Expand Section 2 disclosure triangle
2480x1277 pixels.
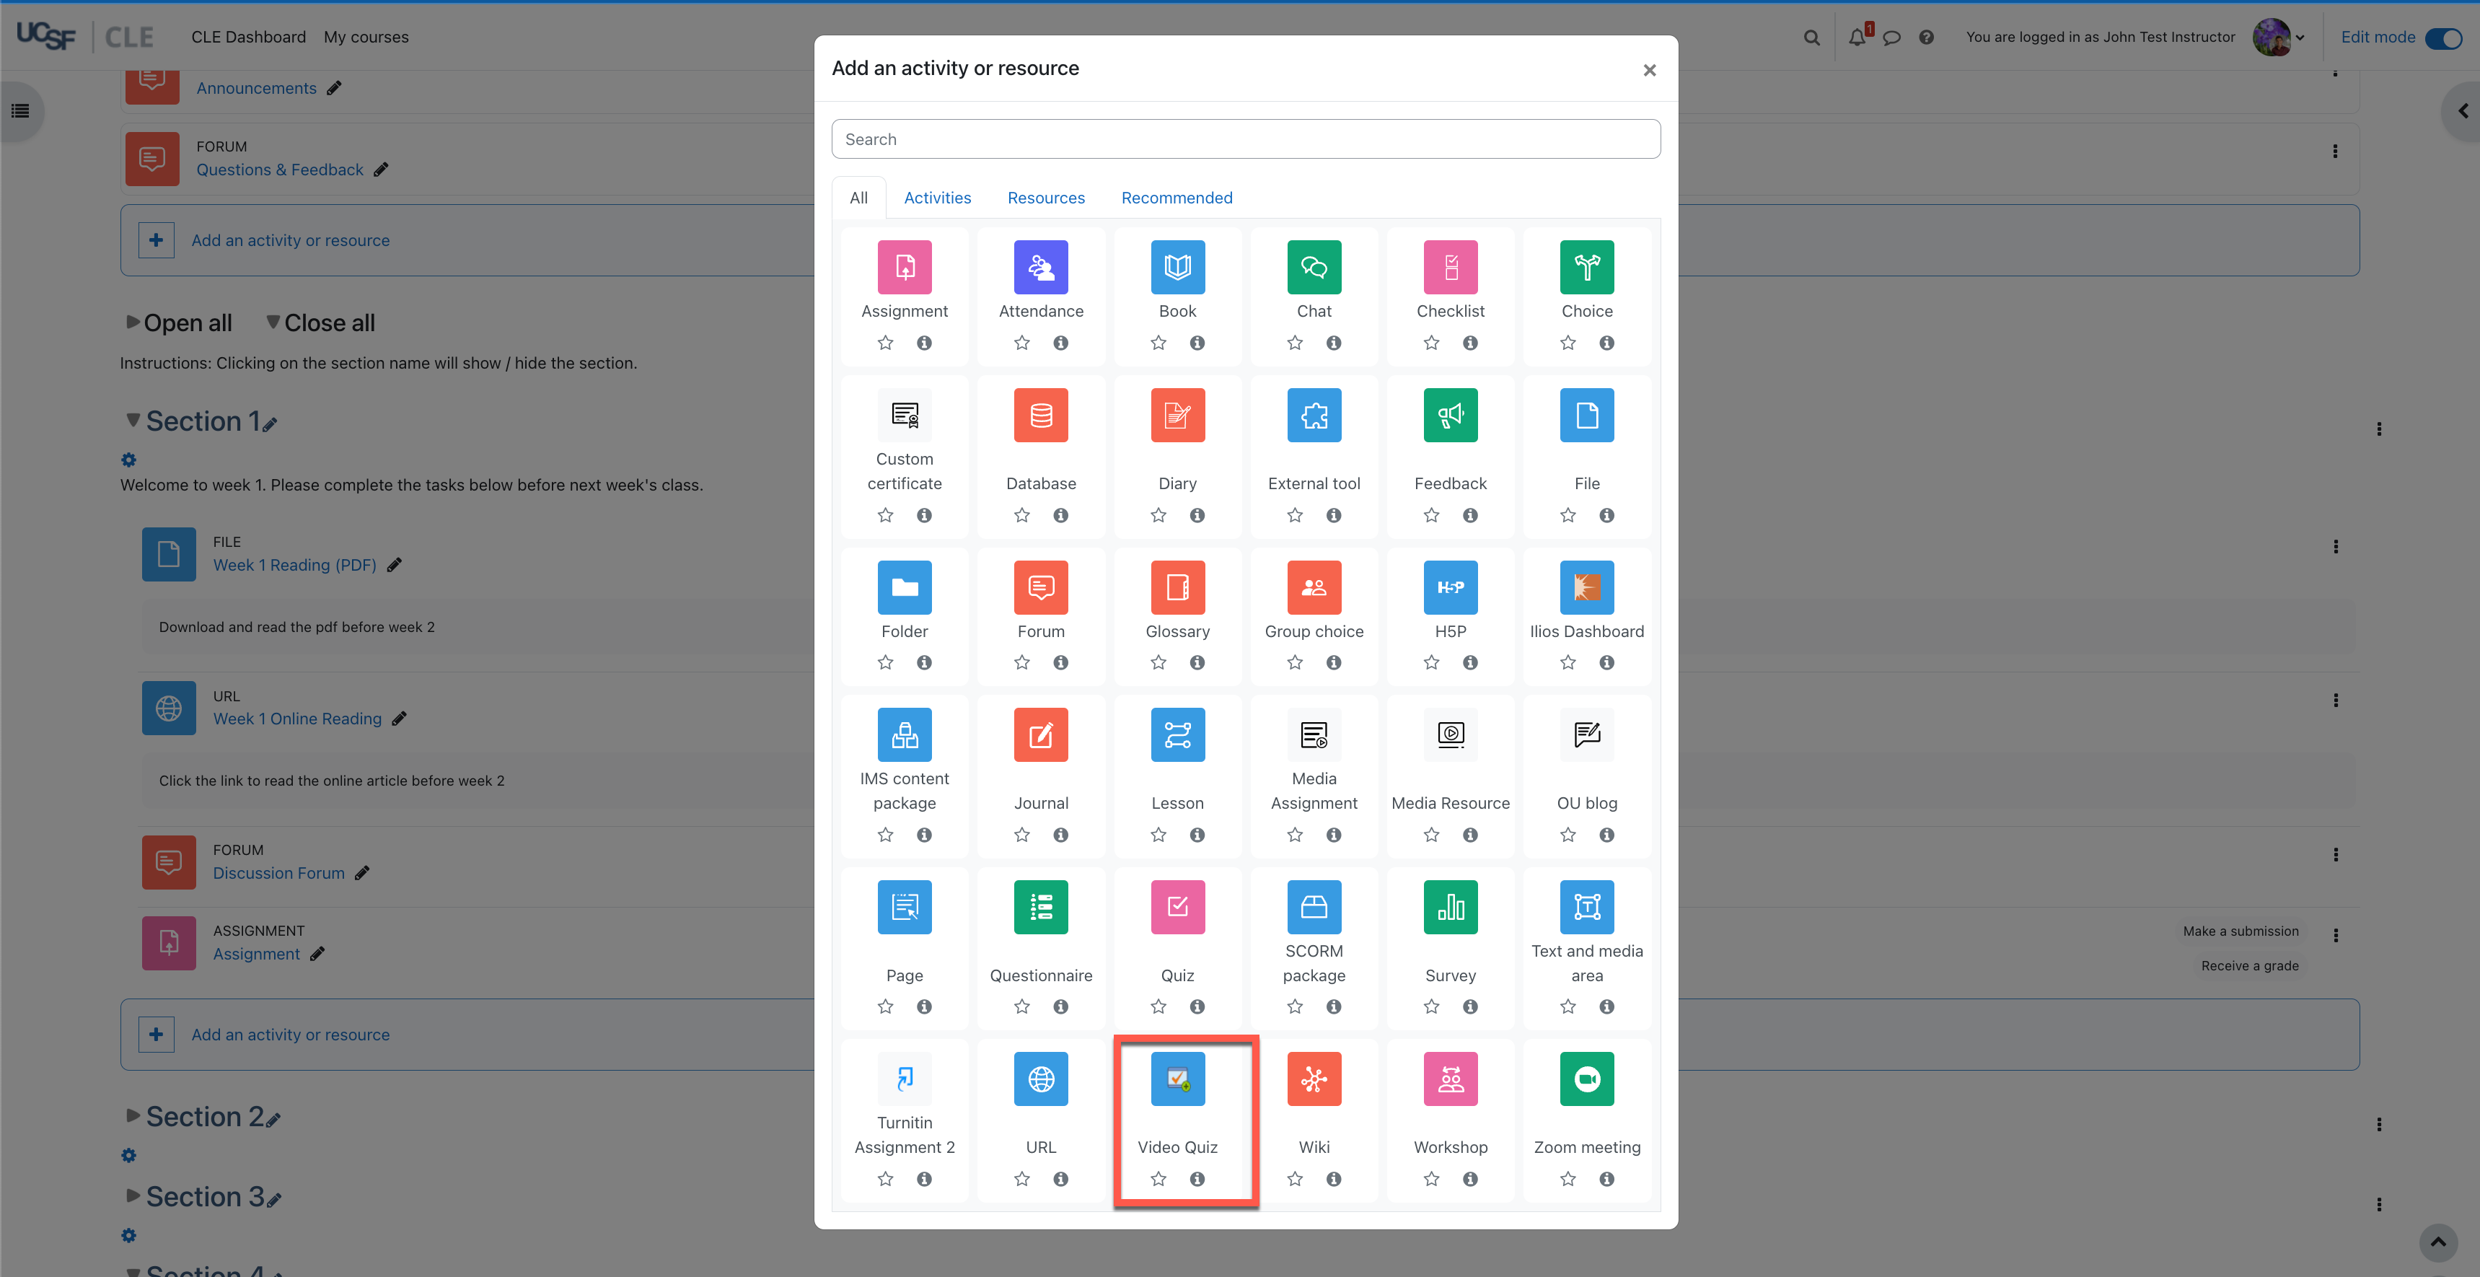(x=133, y=1115)
